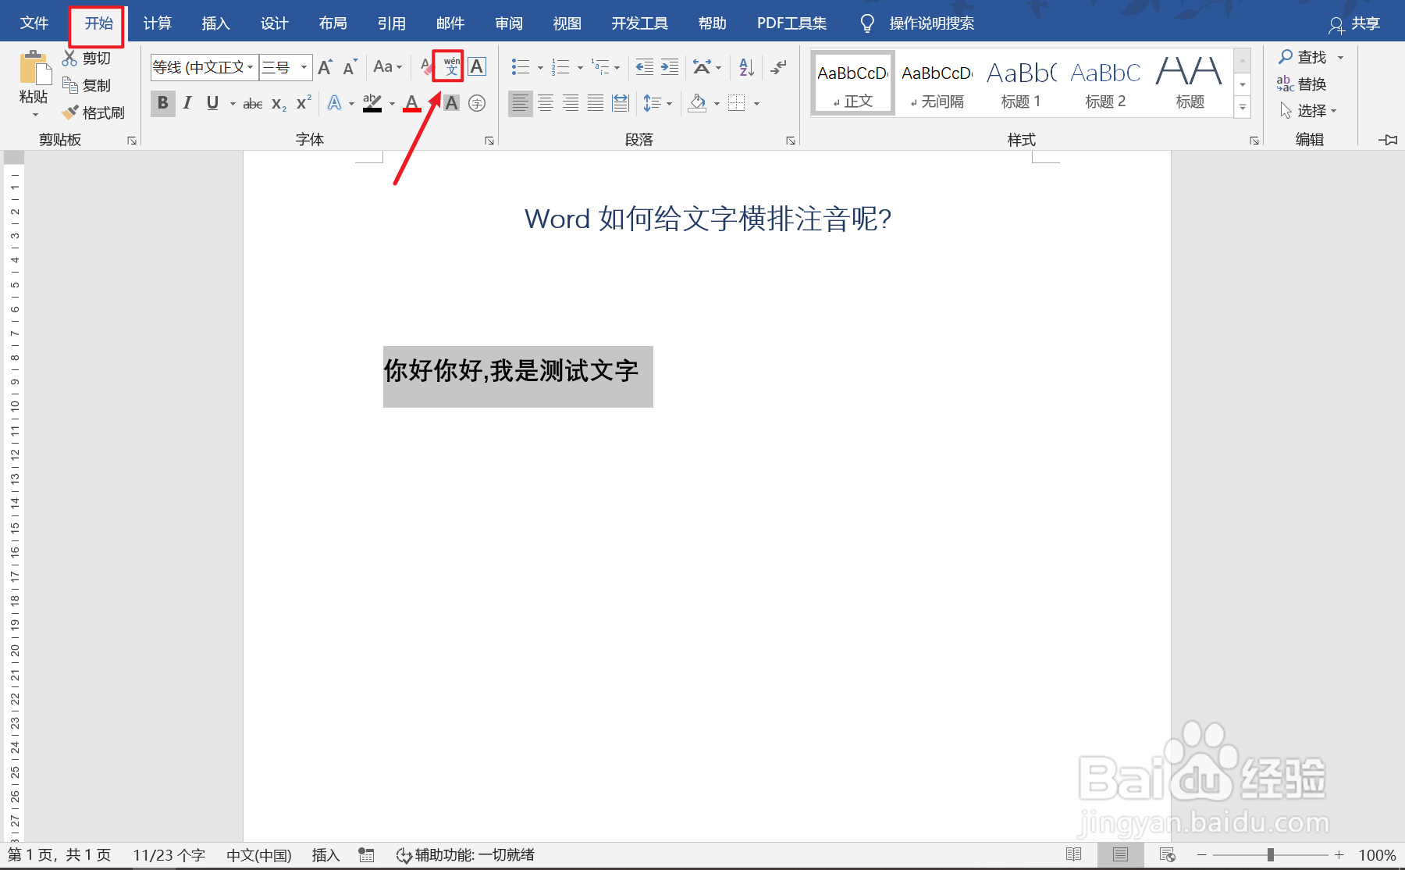Open the font size dropdown

click(304, 67)
